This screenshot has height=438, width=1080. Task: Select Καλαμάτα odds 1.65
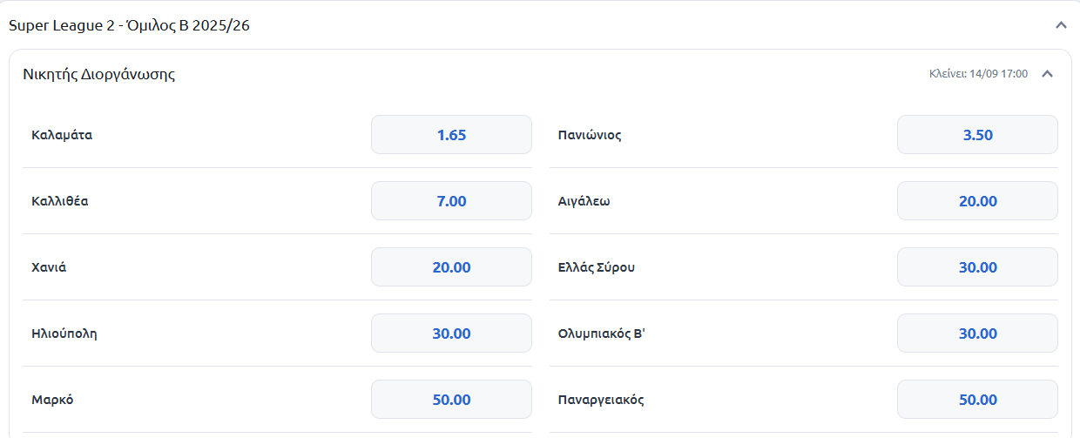click(451, 135)
